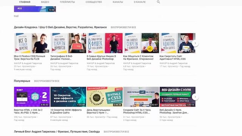Open the channel search magnifier icon
The width and height of the screenshot is (242, 136).
click(158, 2)
